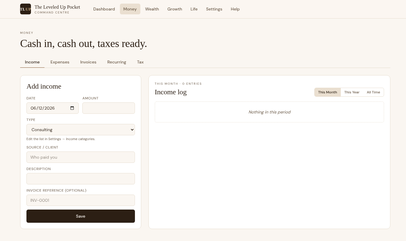Navigate to Life
406x241 pixels.
coord(194,9)
